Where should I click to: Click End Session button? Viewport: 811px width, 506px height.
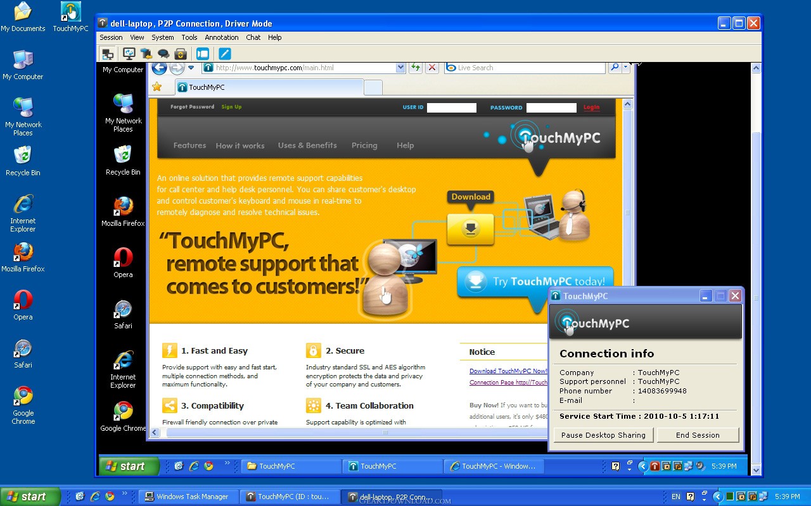click(698, 435)
